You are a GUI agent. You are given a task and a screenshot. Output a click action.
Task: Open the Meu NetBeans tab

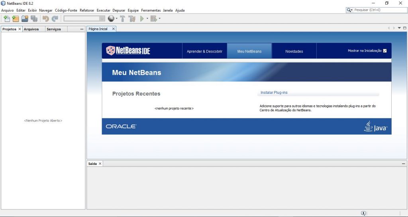click(249, 51)
